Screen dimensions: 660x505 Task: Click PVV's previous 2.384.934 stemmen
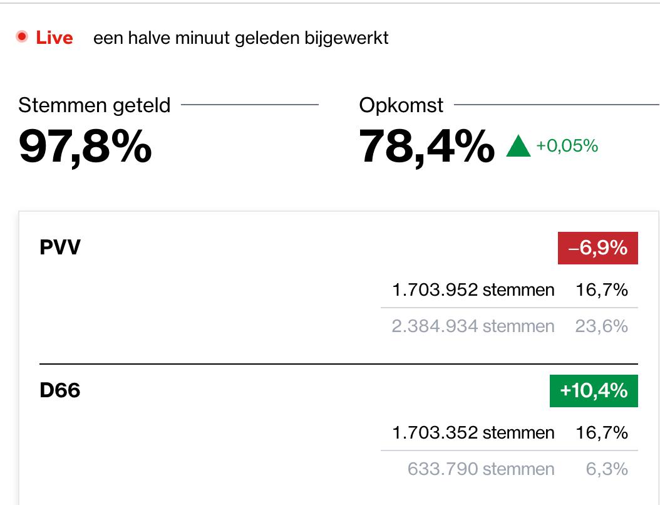click(473, 326)
